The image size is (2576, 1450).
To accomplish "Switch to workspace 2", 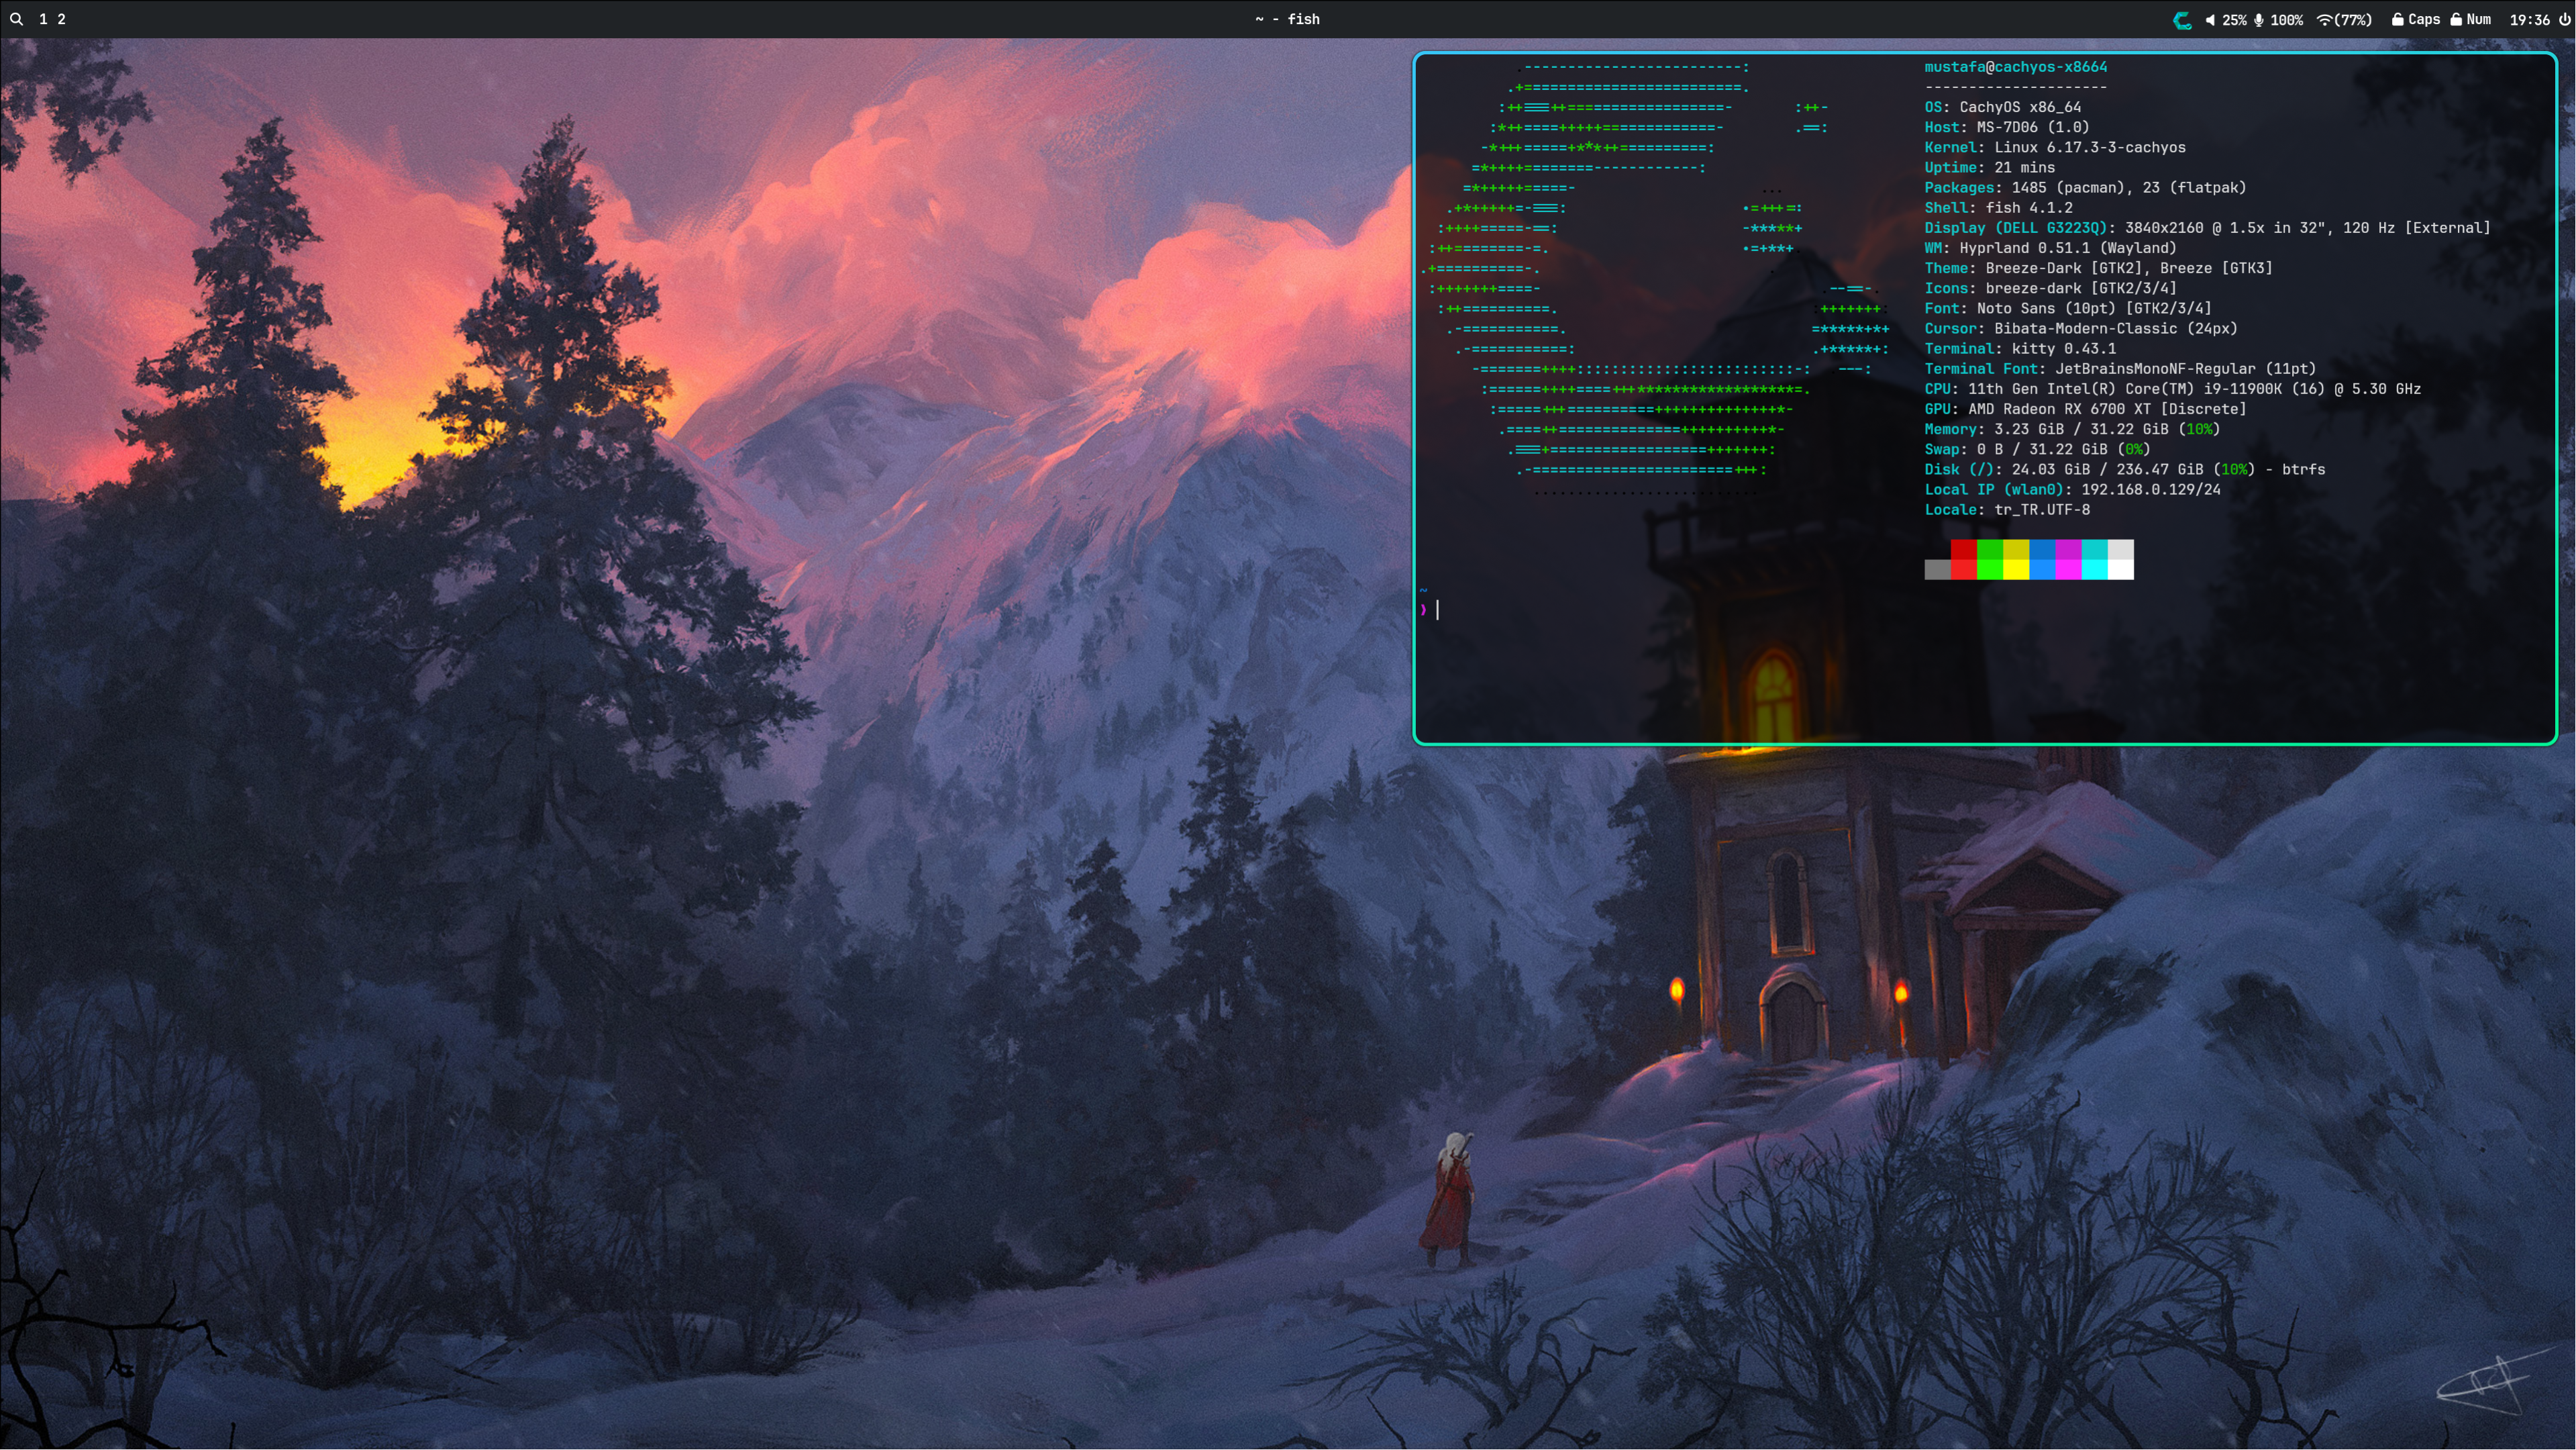I will 62,19.
